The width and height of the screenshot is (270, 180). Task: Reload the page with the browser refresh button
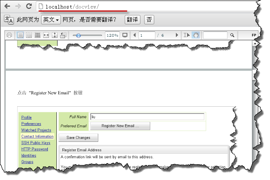[x=29, y=6]
